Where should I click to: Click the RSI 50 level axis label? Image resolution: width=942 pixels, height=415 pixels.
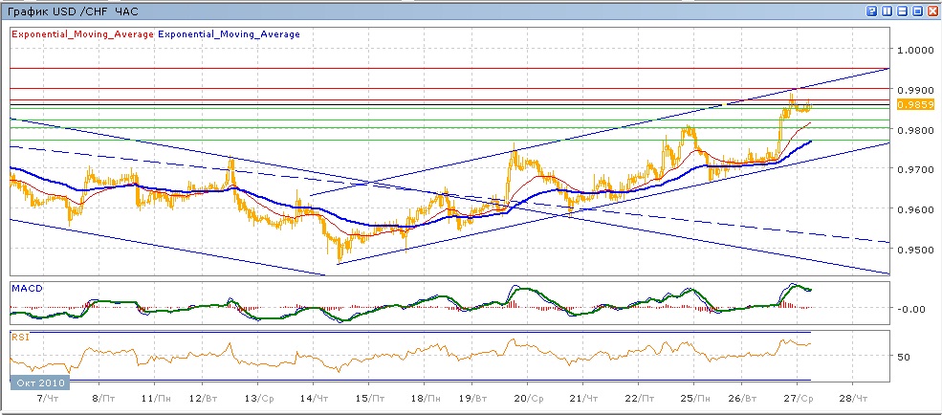click(x=903, y=356)
